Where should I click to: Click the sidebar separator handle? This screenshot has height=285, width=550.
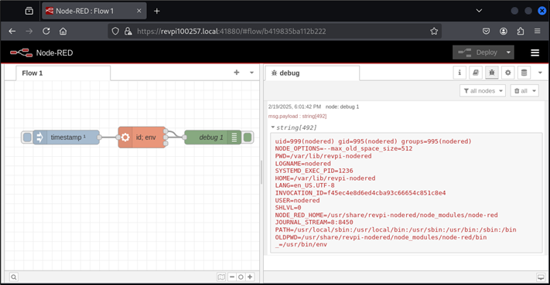(261, 172)
